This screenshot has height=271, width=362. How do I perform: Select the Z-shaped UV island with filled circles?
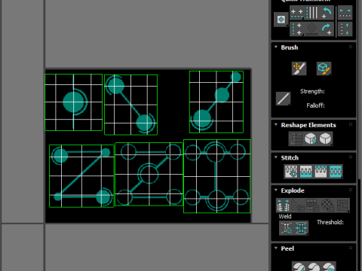[x=81, y=176]
